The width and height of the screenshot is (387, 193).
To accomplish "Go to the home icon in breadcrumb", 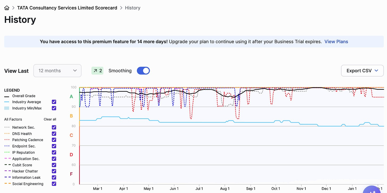I will (7, 8).
